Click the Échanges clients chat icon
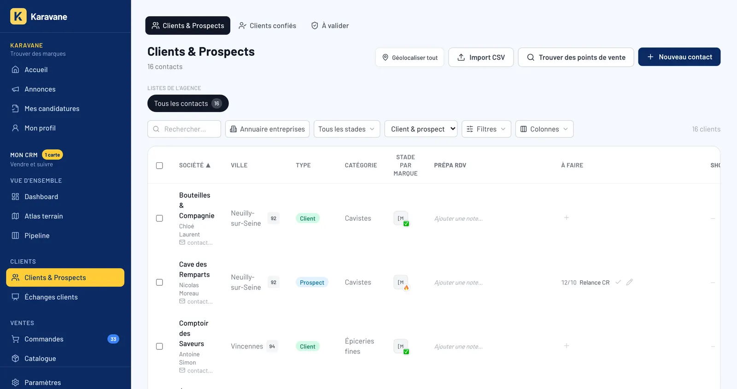This screenshot has height=389, width=737. pyautogui.click(x=15, y=297)
